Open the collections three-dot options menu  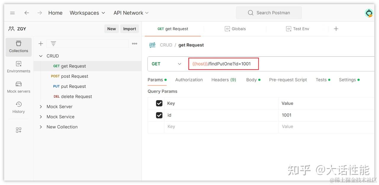coord(135,44)
